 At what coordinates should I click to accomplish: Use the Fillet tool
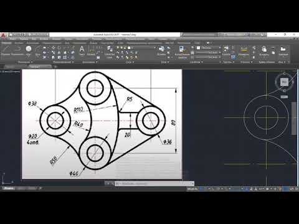(65, 53)
